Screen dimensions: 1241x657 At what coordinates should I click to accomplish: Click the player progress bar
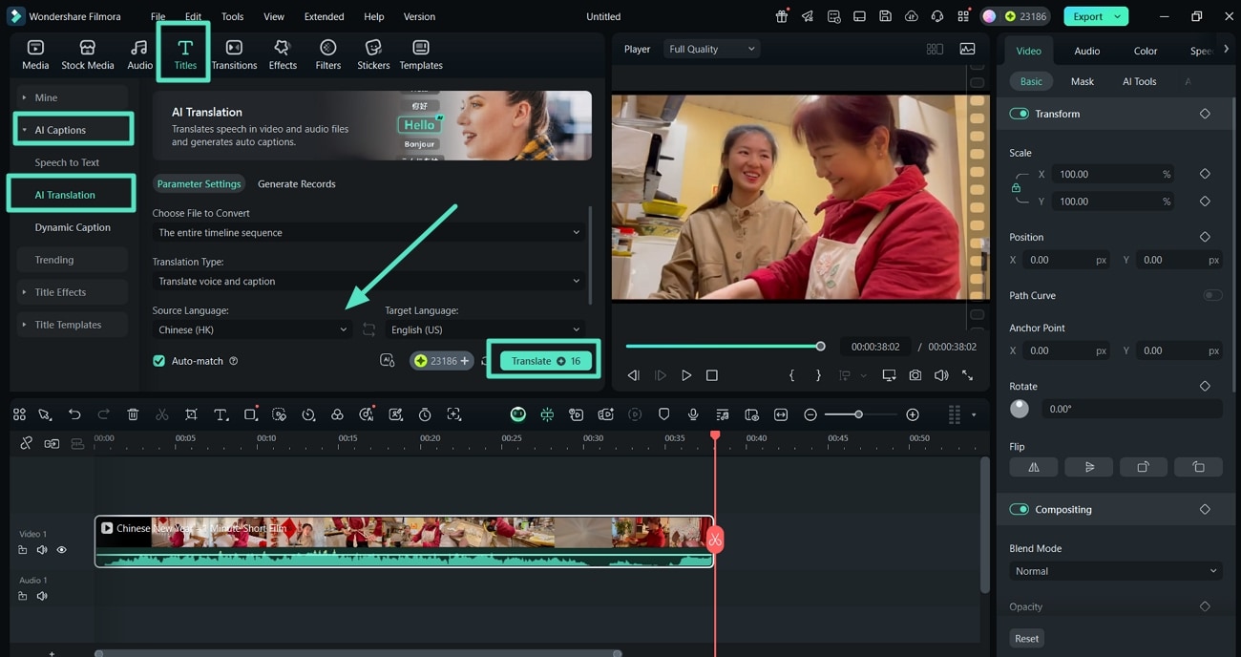tap(724, 346)
